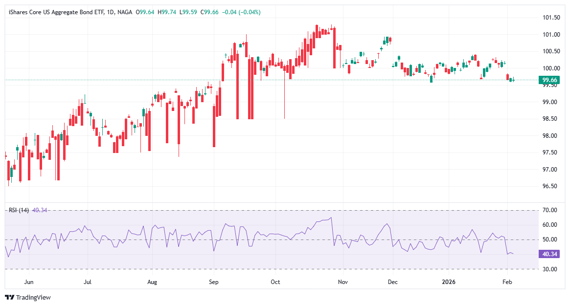Click the Oct date label
This screenshot has width=570, height=306.
275,282
